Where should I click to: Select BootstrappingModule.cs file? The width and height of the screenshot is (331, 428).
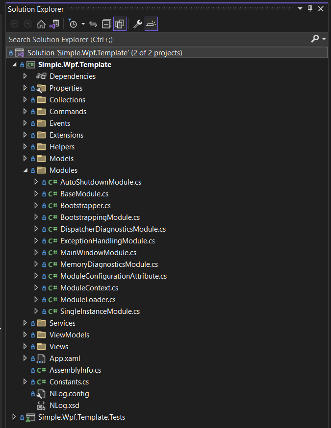pyautogui.click(x=100, y=217)
